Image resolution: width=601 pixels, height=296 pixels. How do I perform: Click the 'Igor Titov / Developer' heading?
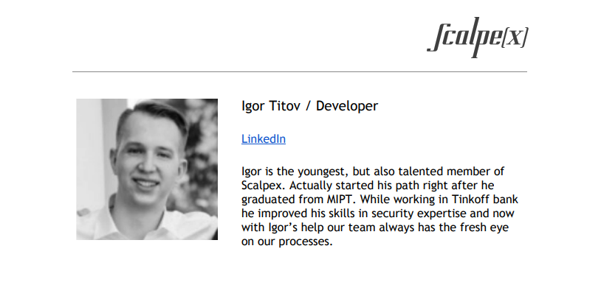coord(309,106)
